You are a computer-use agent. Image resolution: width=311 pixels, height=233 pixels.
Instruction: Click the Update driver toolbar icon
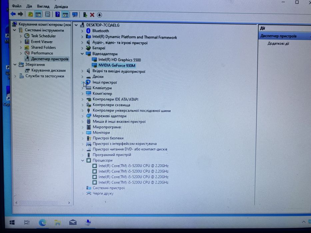click(x=85, y=15)
